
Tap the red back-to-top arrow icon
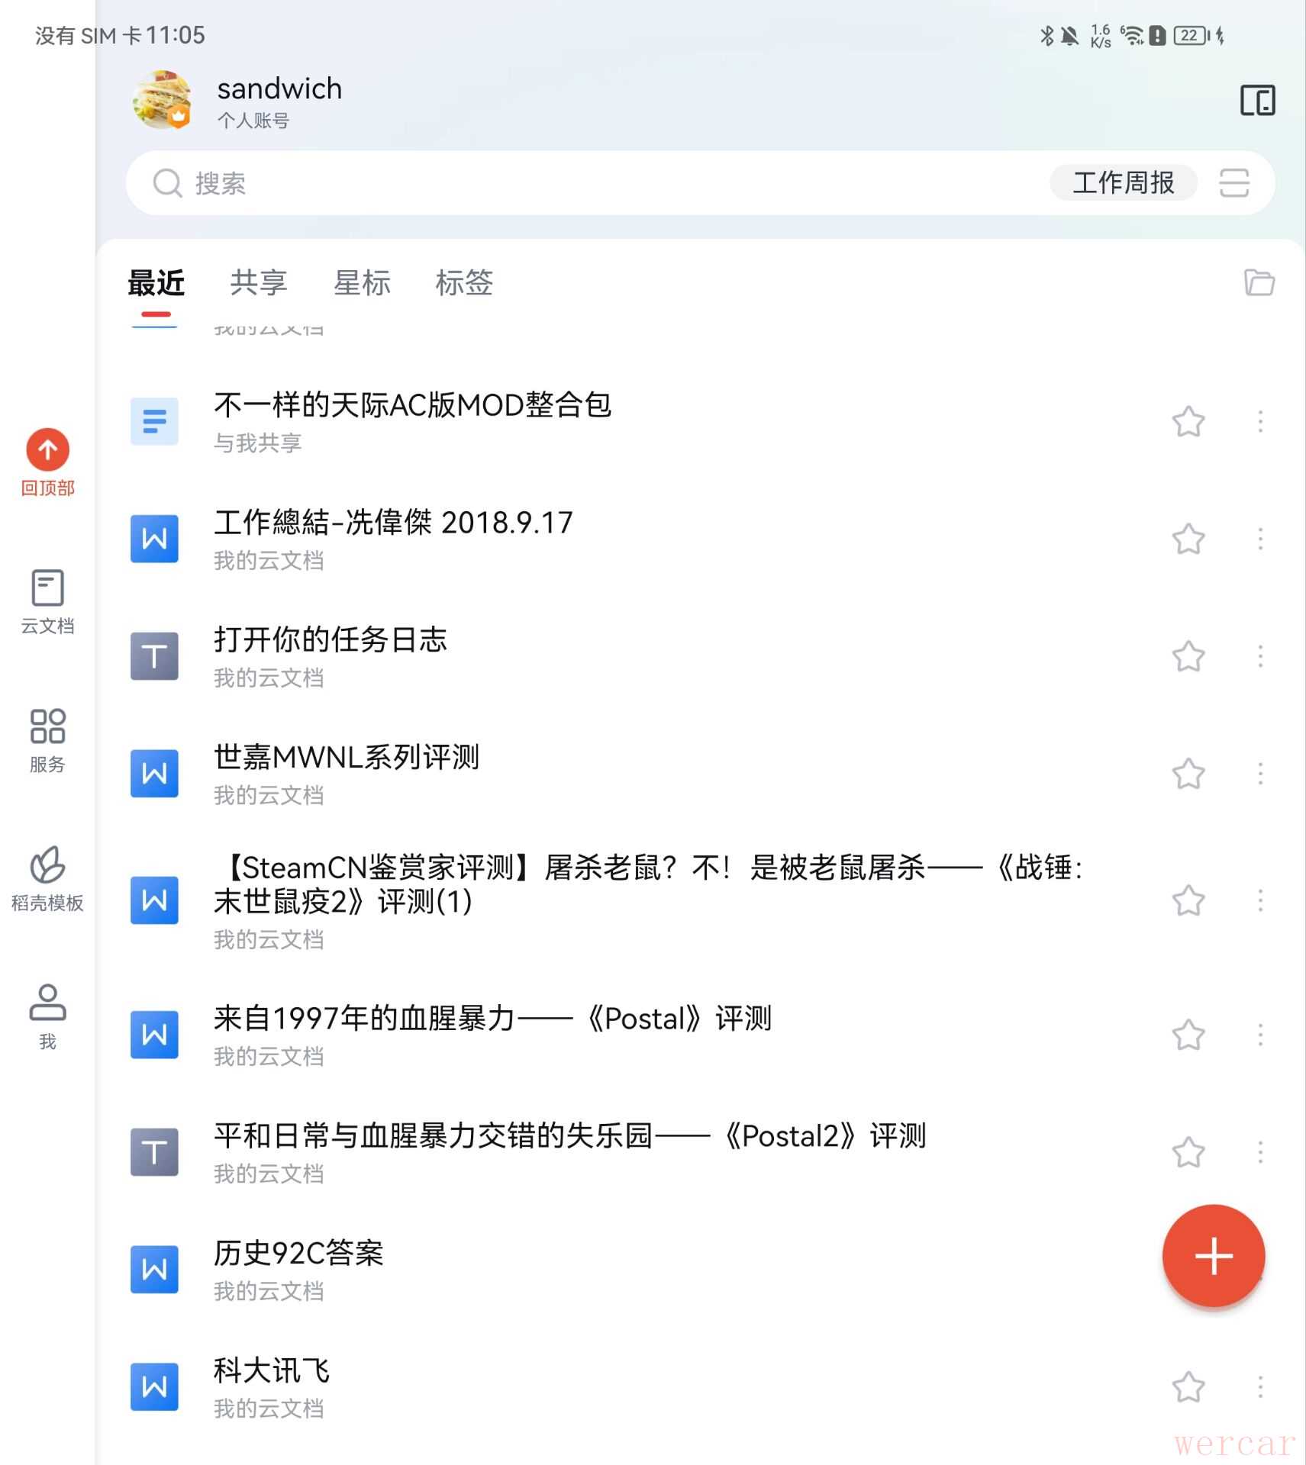coord(47,450)
